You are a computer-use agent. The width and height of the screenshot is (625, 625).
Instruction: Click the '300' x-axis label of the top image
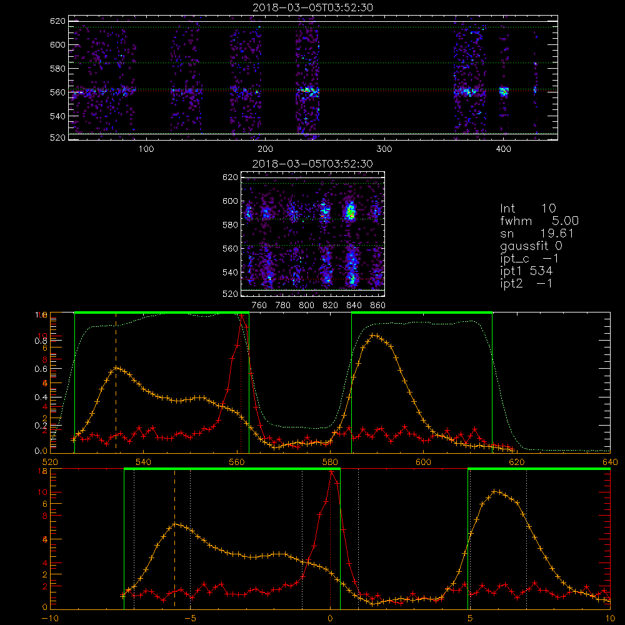coord(384,149)
